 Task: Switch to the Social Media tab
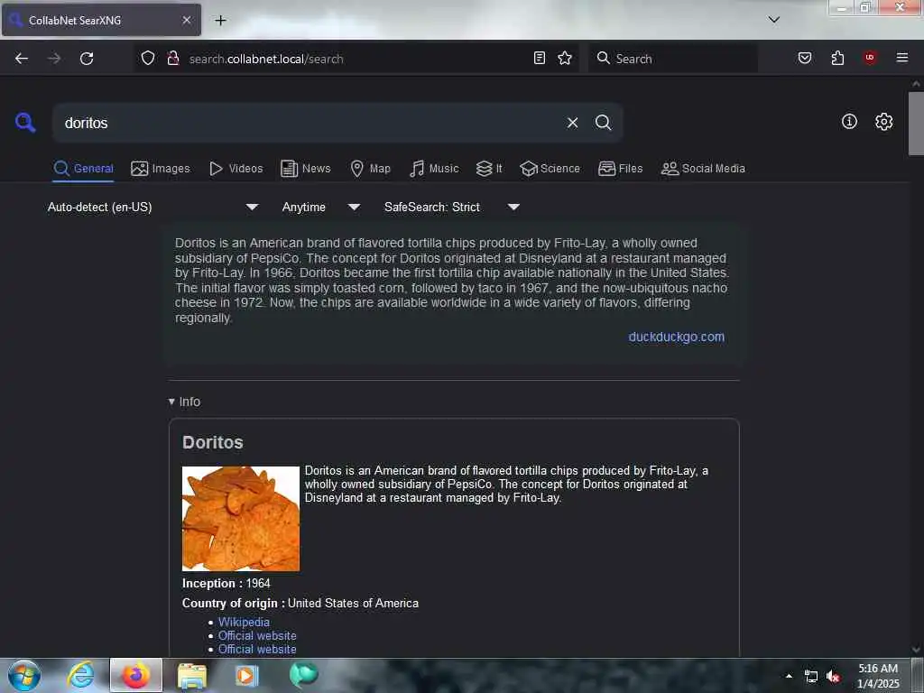tap(703, 169)
